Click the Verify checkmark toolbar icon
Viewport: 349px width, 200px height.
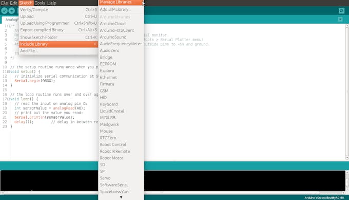pos(4,11)
